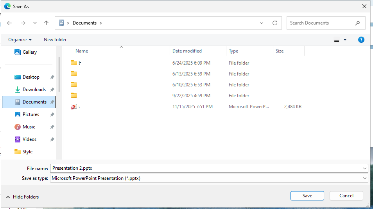Open Help with the question mark
373x209 pixels.
(361, 40)
